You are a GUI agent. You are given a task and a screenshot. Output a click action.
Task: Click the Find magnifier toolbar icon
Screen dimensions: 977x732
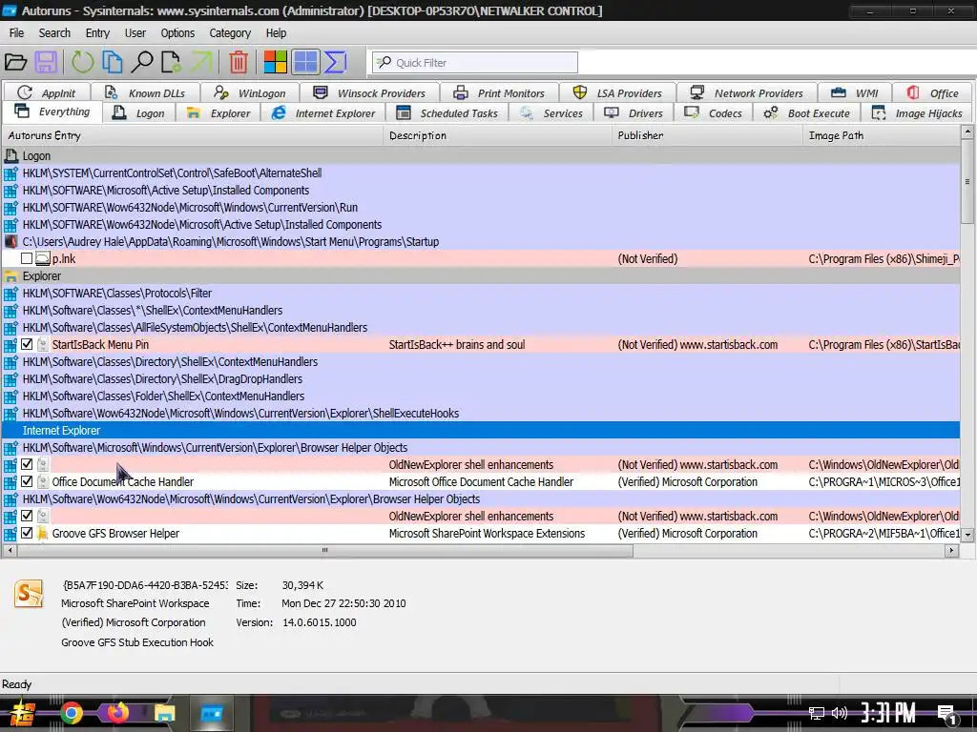142,62
